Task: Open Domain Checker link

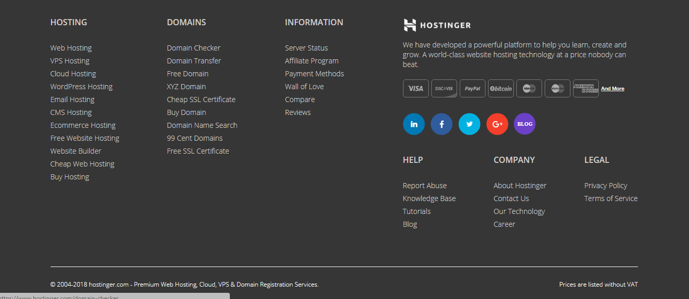Action: point(194,48)
